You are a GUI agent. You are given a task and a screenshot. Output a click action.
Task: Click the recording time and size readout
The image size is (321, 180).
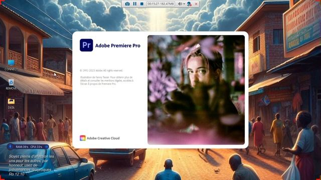coord(160,3)
